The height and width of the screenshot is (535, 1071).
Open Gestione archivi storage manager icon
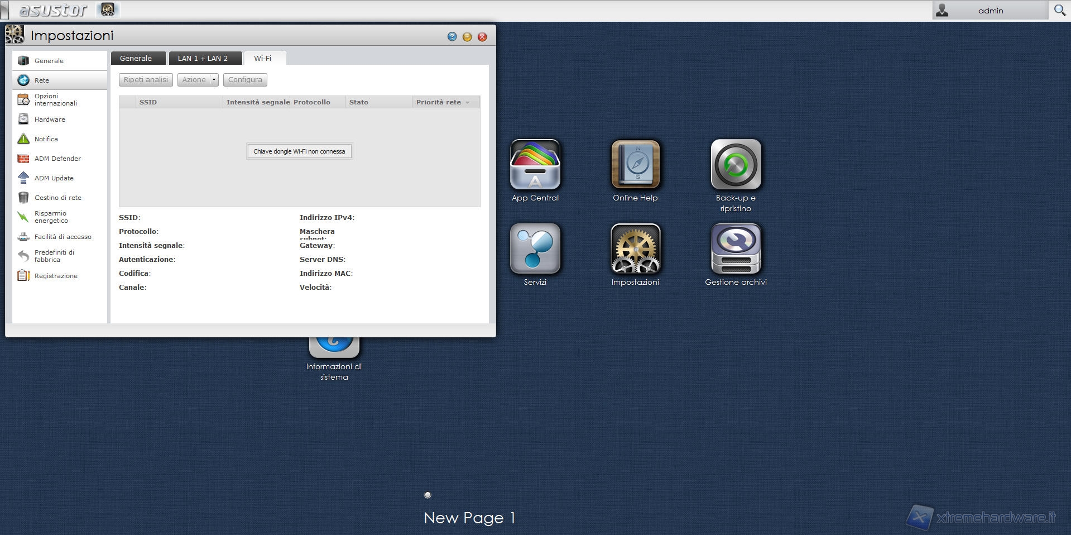736,249
